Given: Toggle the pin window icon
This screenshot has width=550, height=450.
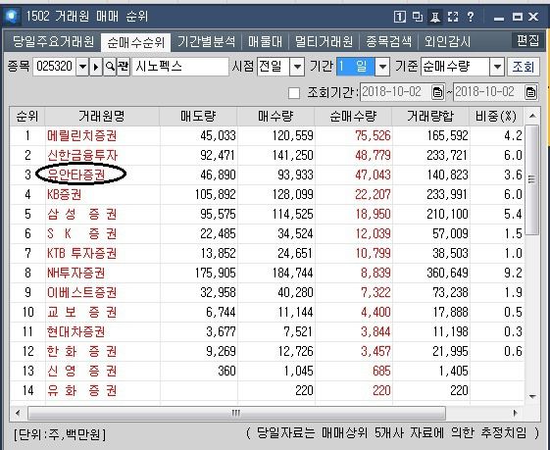Looking at the screenshot, I should click(x=435, y=17).
